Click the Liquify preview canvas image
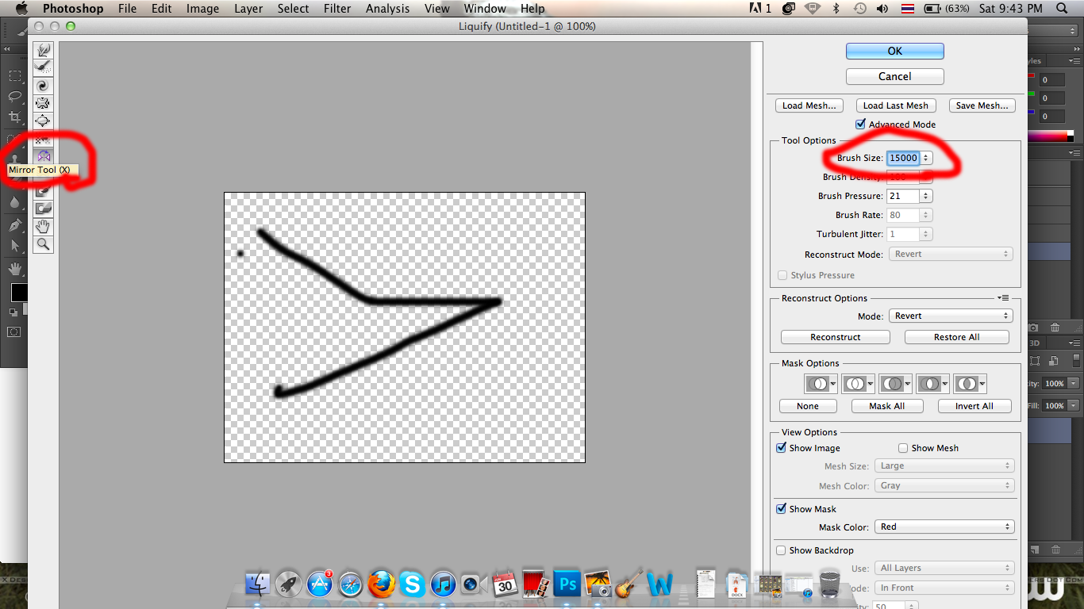 tap(405, 327)
